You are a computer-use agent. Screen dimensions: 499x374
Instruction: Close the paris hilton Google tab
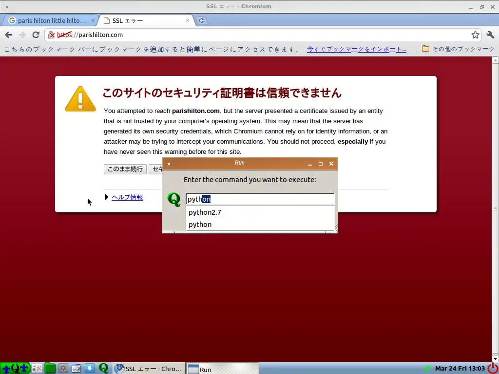[93, 20]
